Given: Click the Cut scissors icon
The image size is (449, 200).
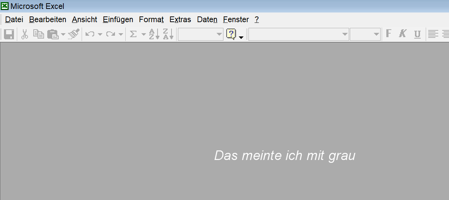Looking at the screenshot, I should 25,34.
